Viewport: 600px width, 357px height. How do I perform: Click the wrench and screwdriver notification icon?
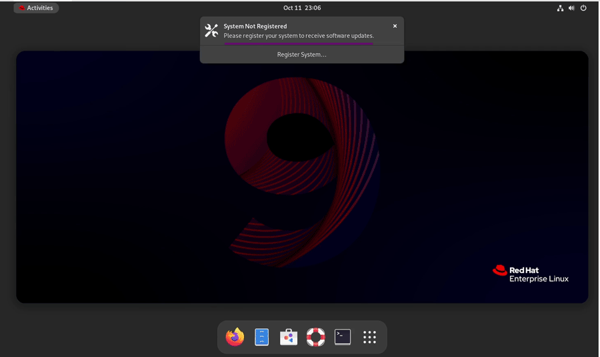(x=211, y=31)
